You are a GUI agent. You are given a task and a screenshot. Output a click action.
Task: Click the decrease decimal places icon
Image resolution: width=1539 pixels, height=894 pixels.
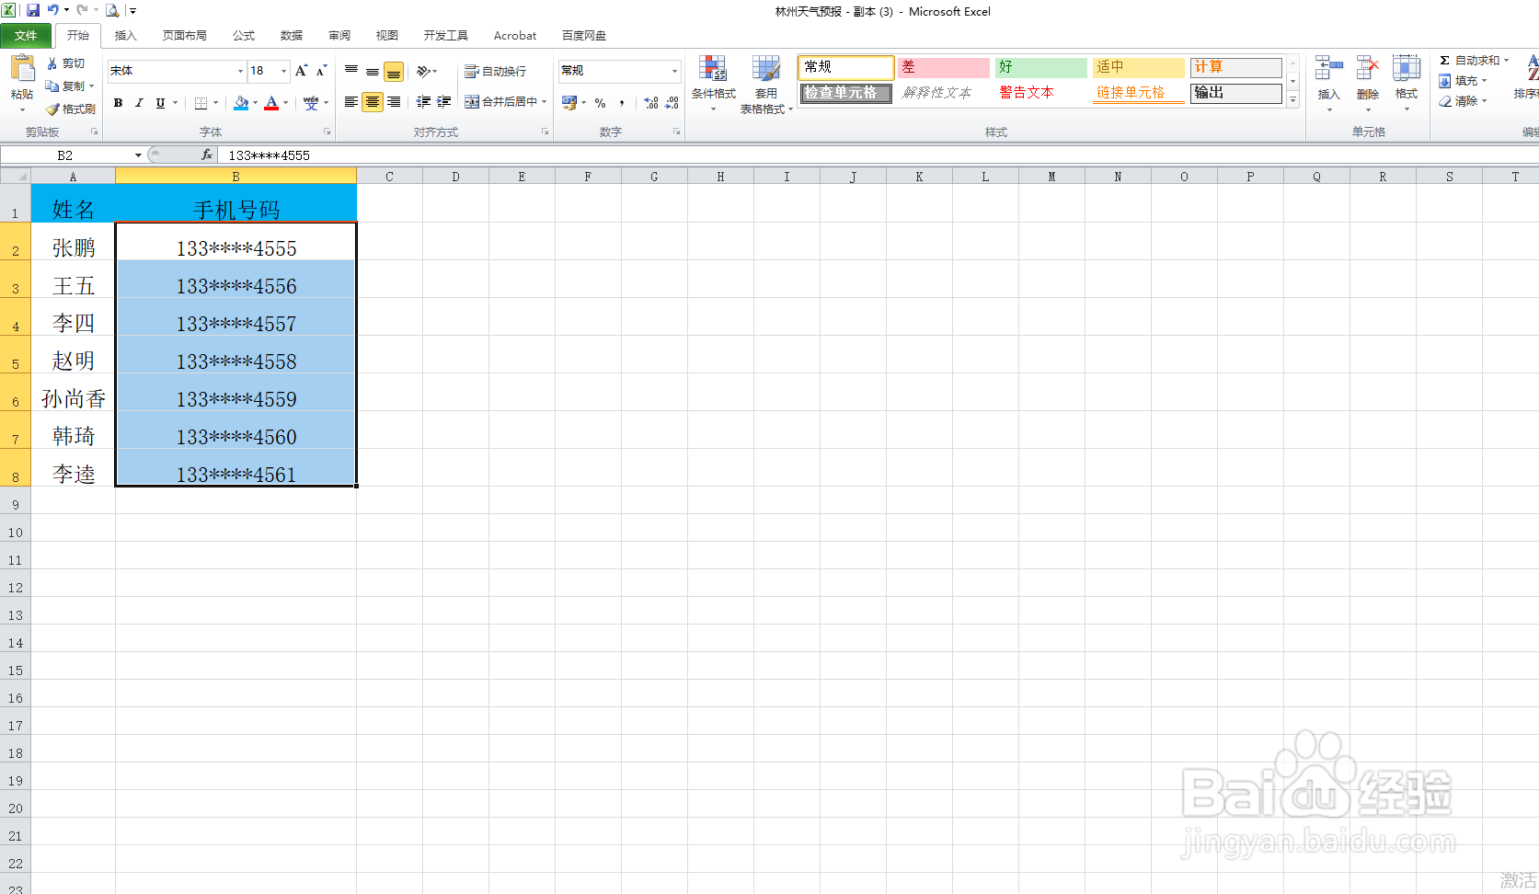point(672,103)
